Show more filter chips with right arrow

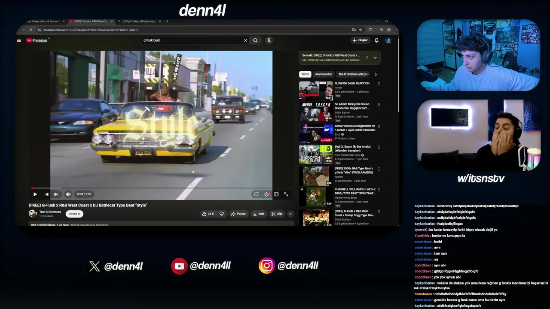point(376,74)
